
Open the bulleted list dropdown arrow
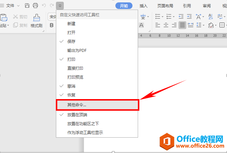162,17
